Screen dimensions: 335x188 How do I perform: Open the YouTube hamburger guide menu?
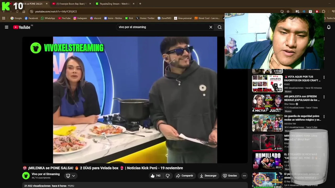click(7, 27)
